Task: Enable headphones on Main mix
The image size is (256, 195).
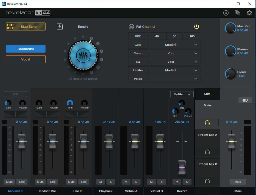Action: coord(207,122)
